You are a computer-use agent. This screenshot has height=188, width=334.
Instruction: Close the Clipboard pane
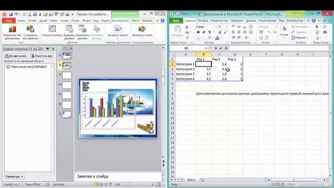coord(53,49)
